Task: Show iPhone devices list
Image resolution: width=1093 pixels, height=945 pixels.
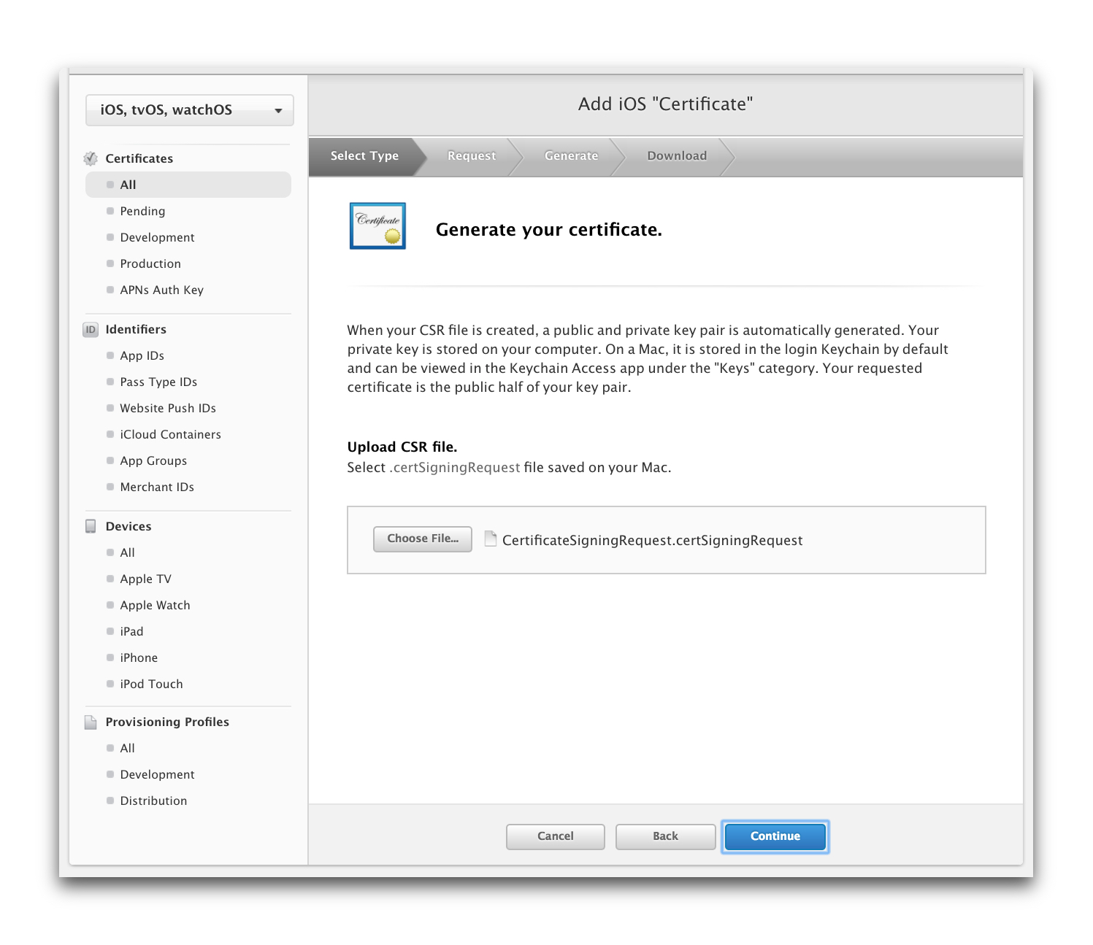Action: tap(139, 658)
